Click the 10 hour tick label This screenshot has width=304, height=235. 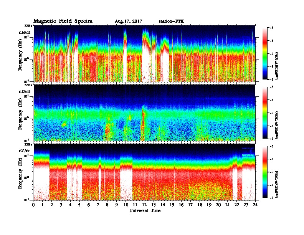coord(126,205)
